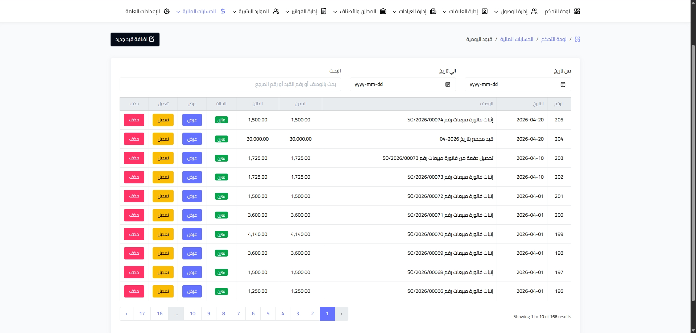696x333 pixels.
Task: Click حذف button for entry 203
Action: (x=134, y=158)
